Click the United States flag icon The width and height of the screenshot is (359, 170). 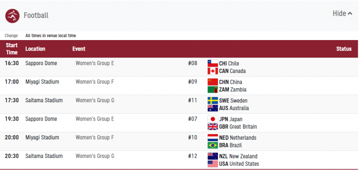[x=213, y=164]
